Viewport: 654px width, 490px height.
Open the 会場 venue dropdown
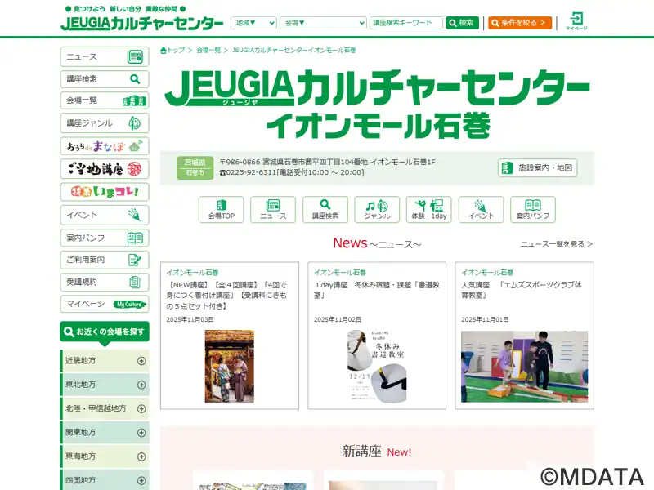tap(323, 23)
